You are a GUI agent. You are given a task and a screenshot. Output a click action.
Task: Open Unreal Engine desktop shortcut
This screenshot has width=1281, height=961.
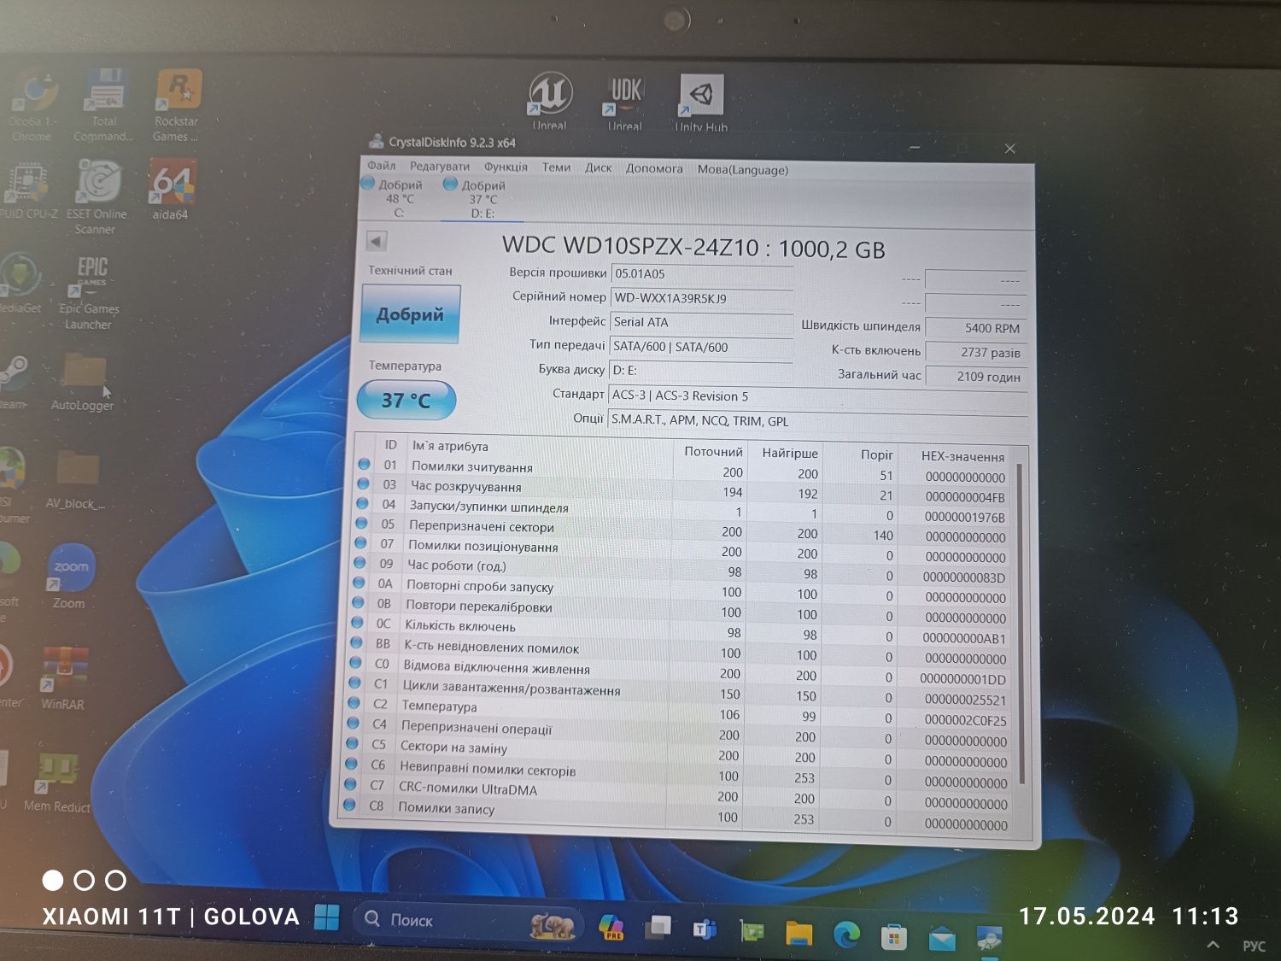550,101
